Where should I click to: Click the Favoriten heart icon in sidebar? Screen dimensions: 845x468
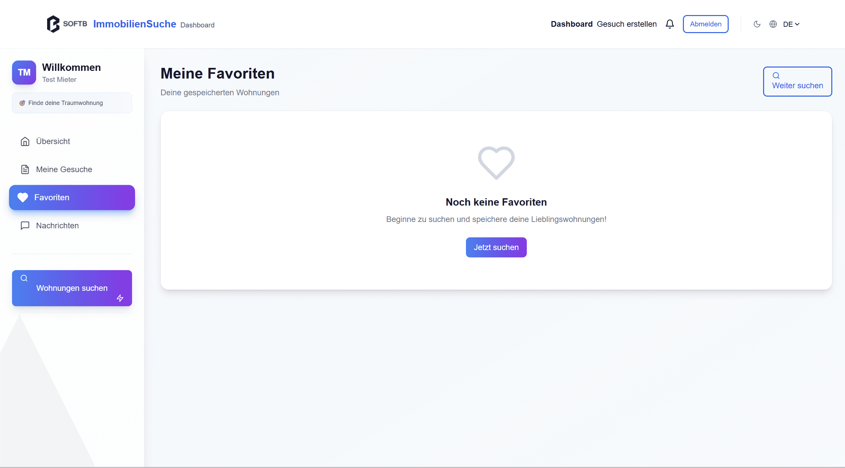23,198
